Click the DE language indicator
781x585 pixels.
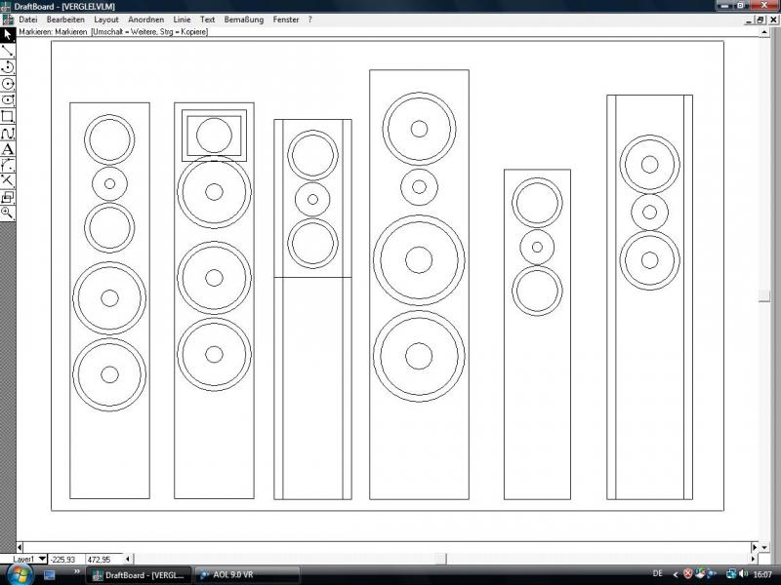[x=657, y=574]
